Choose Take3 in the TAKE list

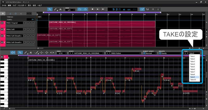point(194,62)
